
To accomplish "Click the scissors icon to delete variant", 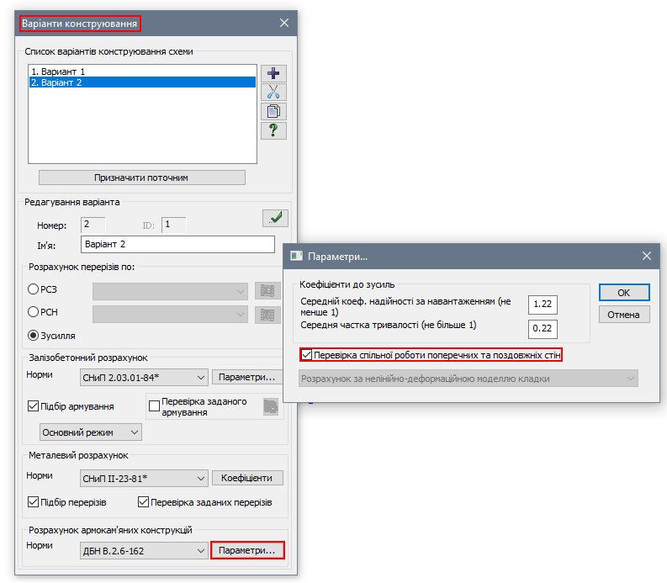I will tap(273, 93).
